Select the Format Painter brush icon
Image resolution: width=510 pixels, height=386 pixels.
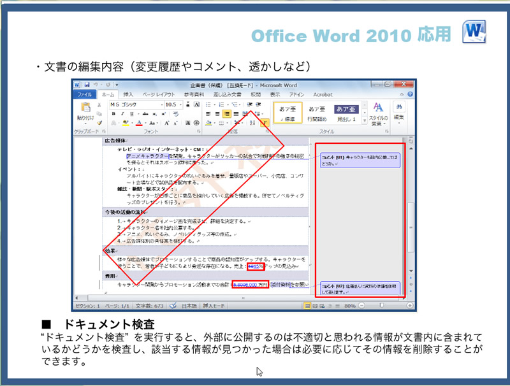(x=99, y=123)
